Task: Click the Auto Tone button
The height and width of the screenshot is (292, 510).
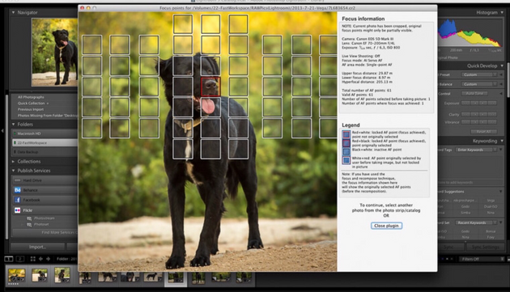Action: coord(474,94)
